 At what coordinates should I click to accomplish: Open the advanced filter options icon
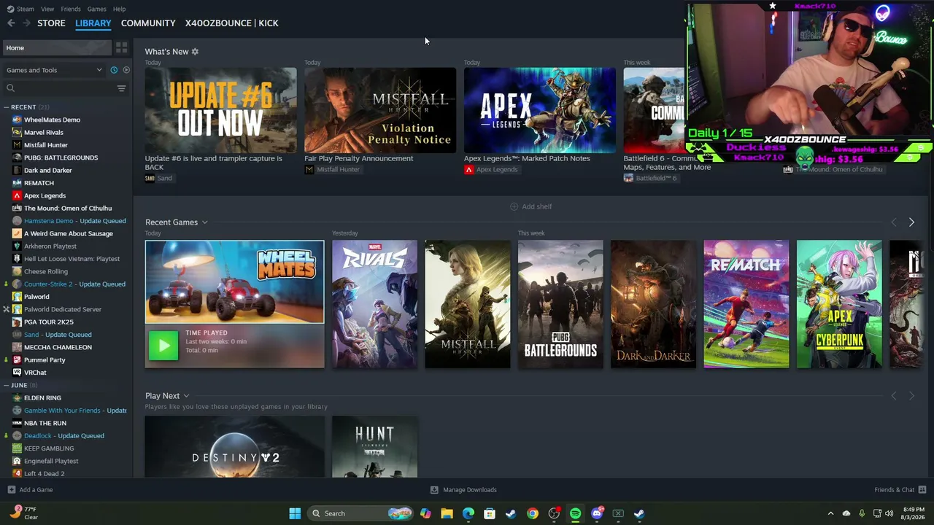(121, 88)
